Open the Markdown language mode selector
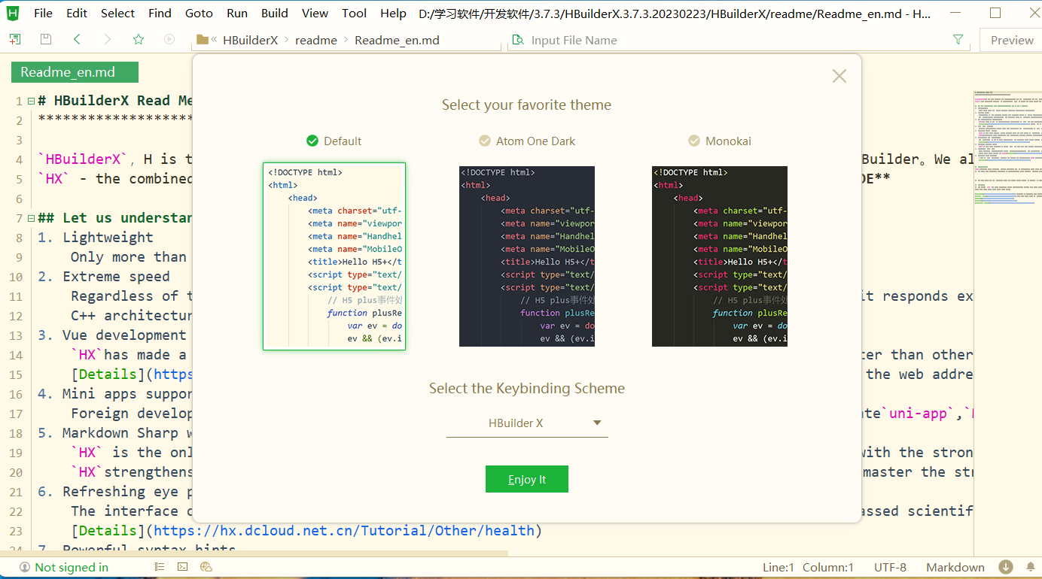The image size is (1042, 579). [x=955, y=567]
